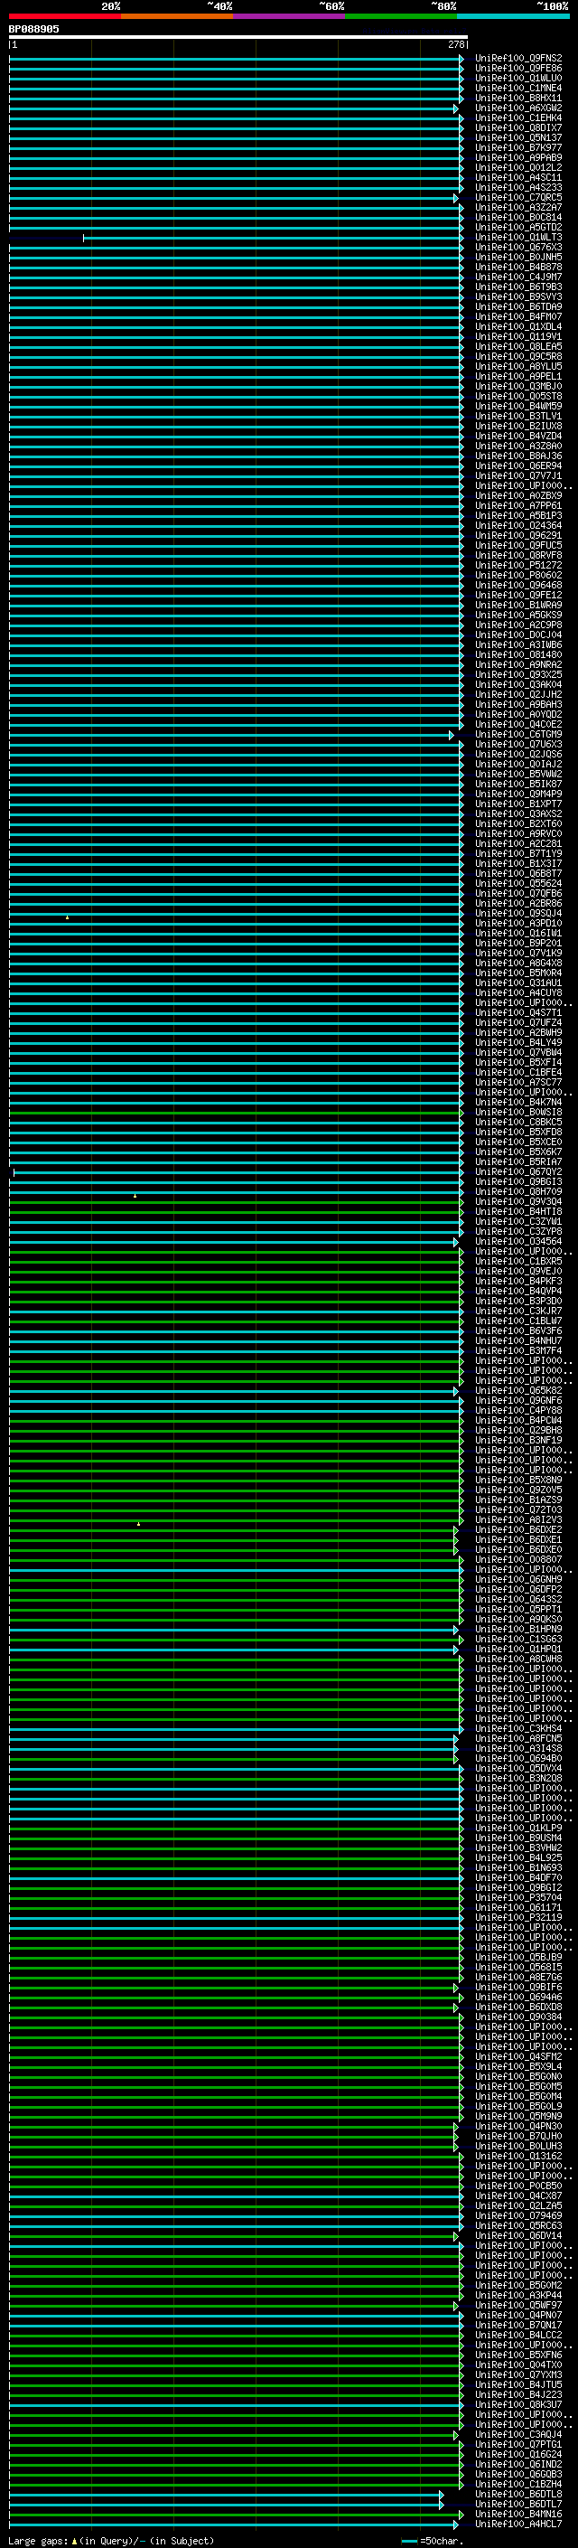This screenshot has width=578, height=2548.
Task: Click the start tick on the UniRef100_Q1WLT3 bar
Action: coord(84,239)
